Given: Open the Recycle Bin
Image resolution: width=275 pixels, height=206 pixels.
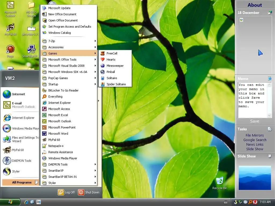Looking at the screenshot, I should coord(220,183).
